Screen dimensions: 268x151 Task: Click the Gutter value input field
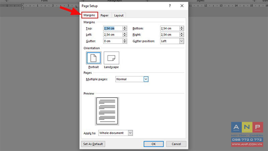113,41
